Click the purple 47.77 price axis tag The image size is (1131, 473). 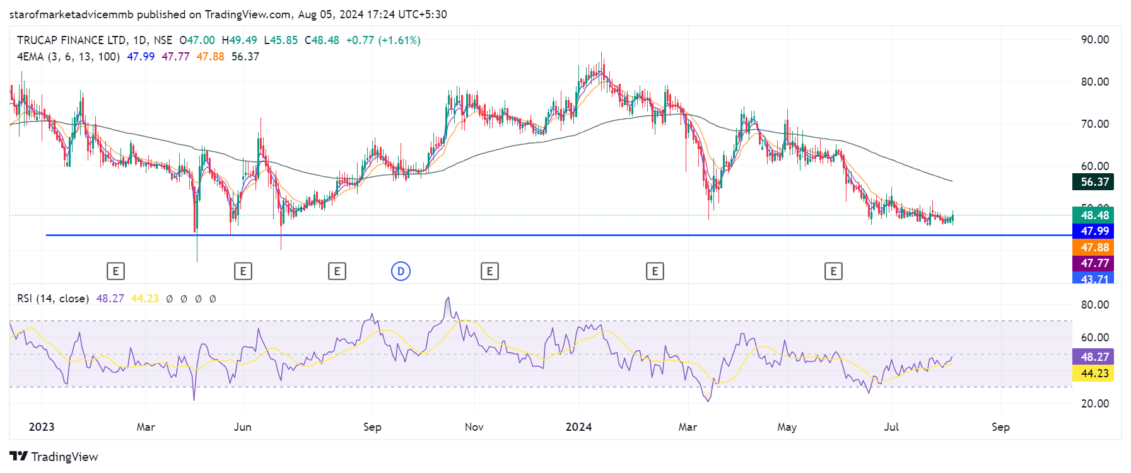pyautogui.click(x=1093, y=263)
